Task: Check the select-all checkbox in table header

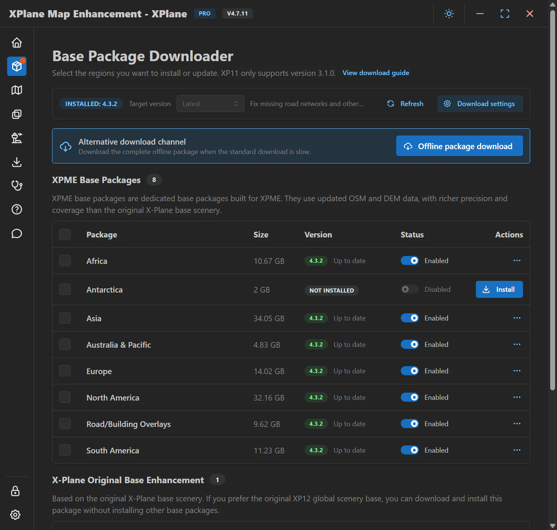Action: pos(65,234)
